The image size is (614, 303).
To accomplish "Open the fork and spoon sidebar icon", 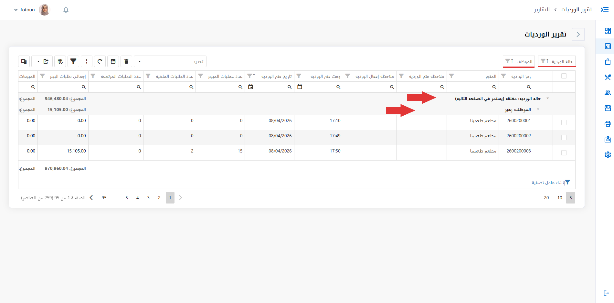I will (x=608, y=77).
